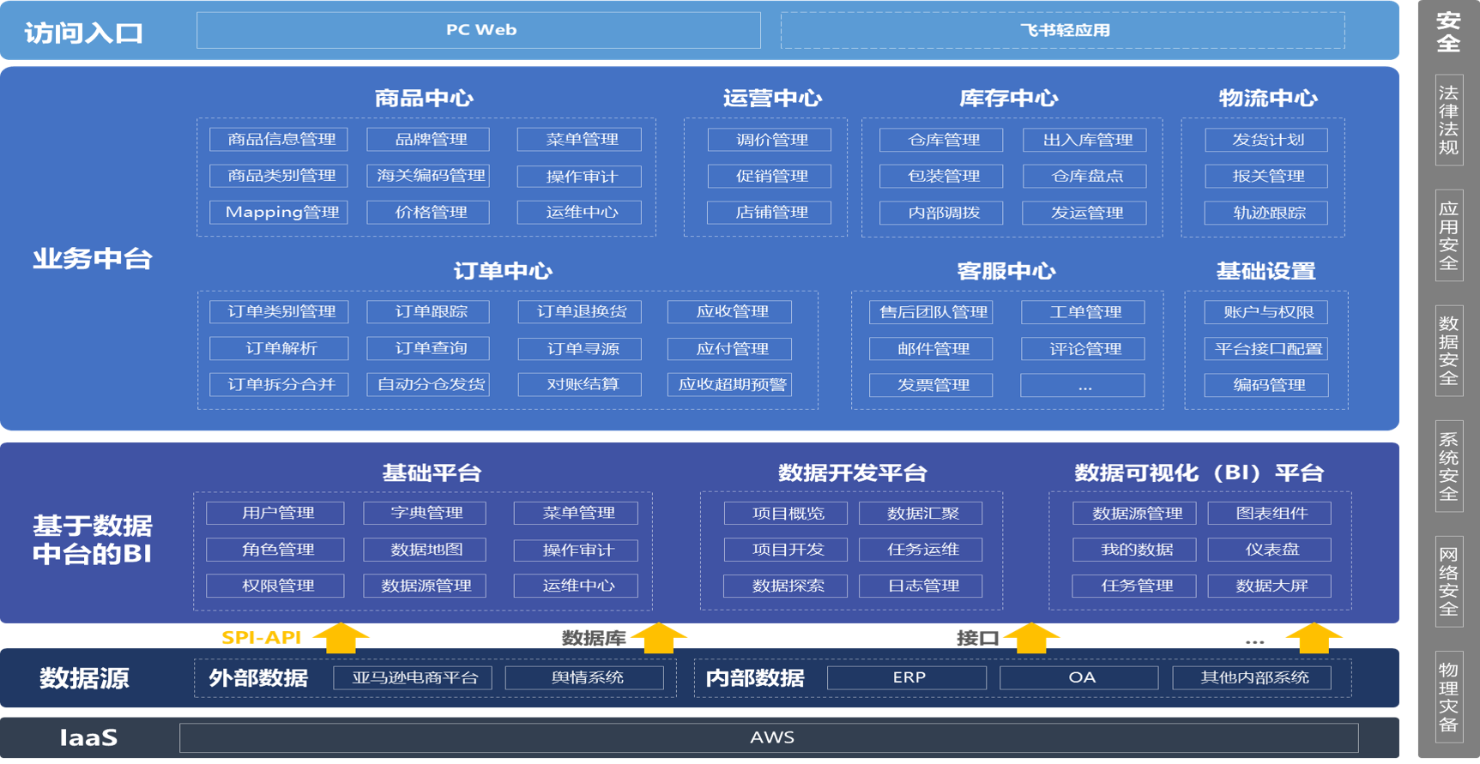Open 数据大屏 in the BI platform
Viewport: 1480px width, 764px height.
click(1270, 586)
